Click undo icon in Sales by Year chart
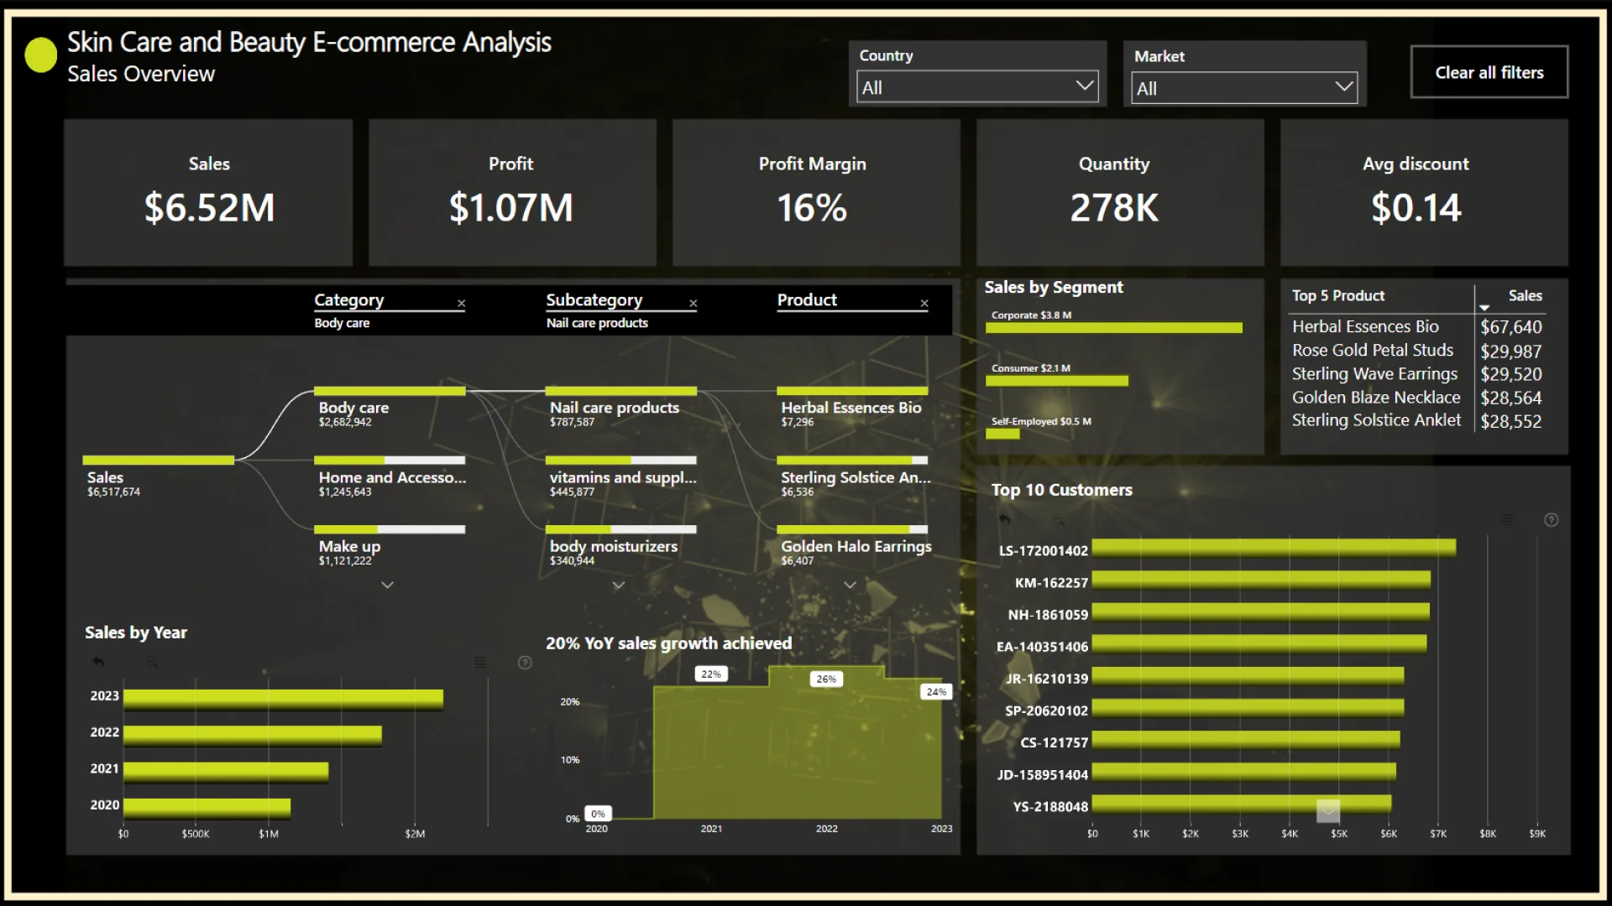1612x906 pixels. coord(98,663)
